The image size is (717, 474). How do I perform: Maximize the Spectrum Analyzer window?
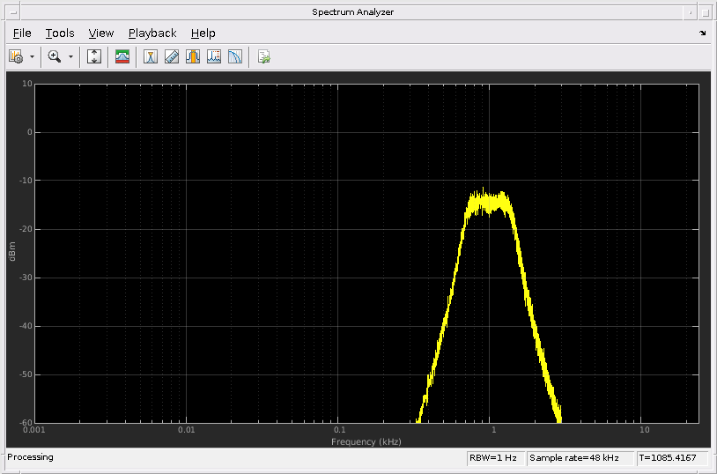point(706,12)
